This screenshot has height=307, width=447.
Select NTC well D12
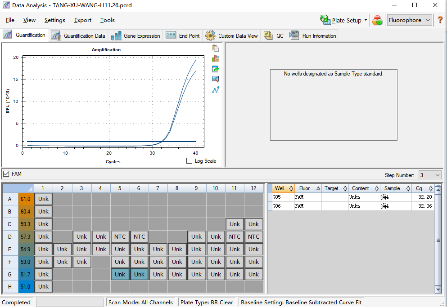pos(253,237)
